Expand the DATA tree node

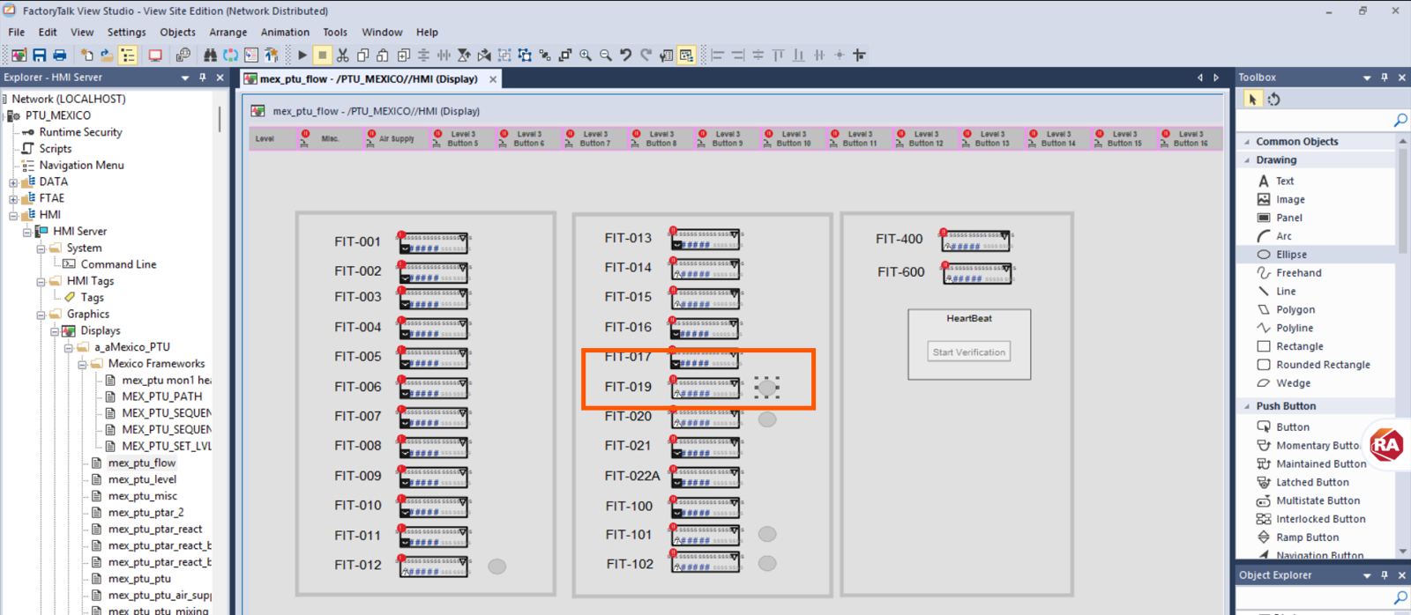pyautogui.click(x=13, y=182)
